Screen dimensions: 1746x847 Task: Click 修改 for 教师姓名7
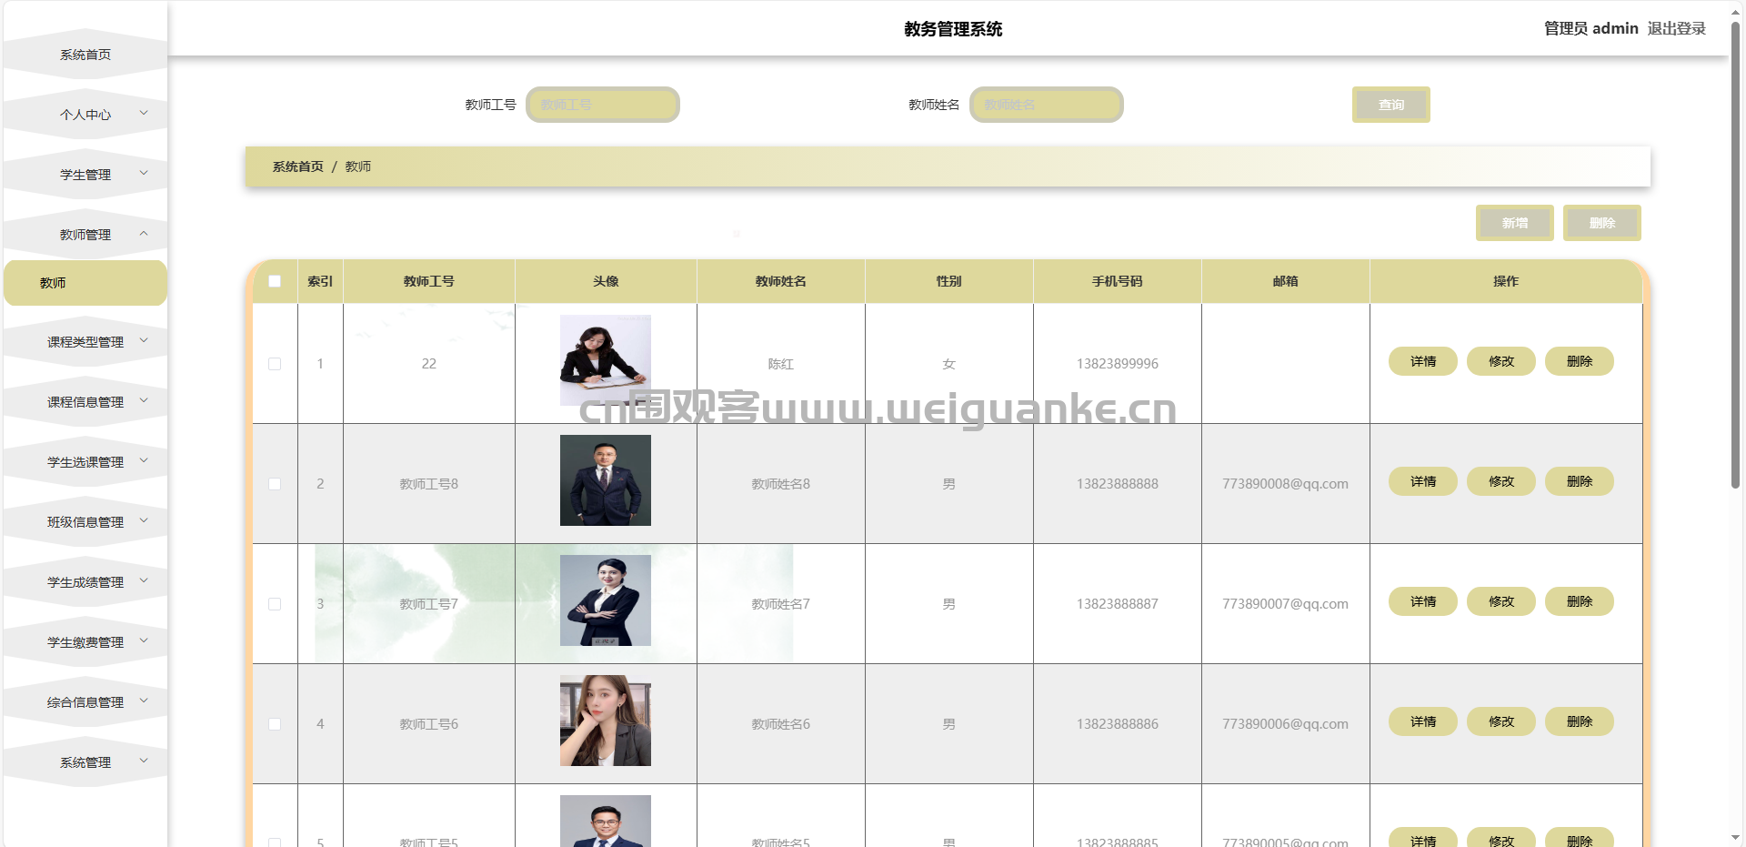[x=1501, y=601]
